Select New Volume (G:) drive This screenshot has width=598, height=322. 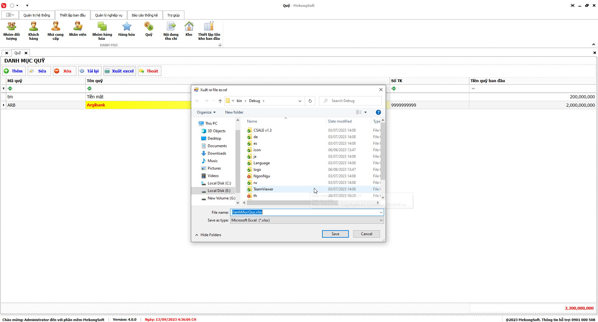coord(221,198)
